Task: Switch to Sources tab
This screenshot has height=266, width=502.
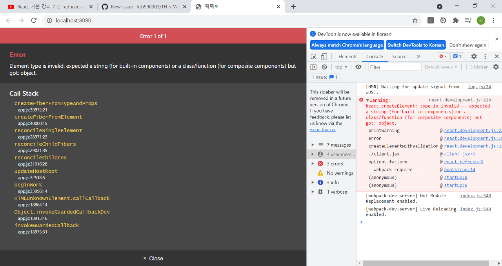Action: [400, 56]
